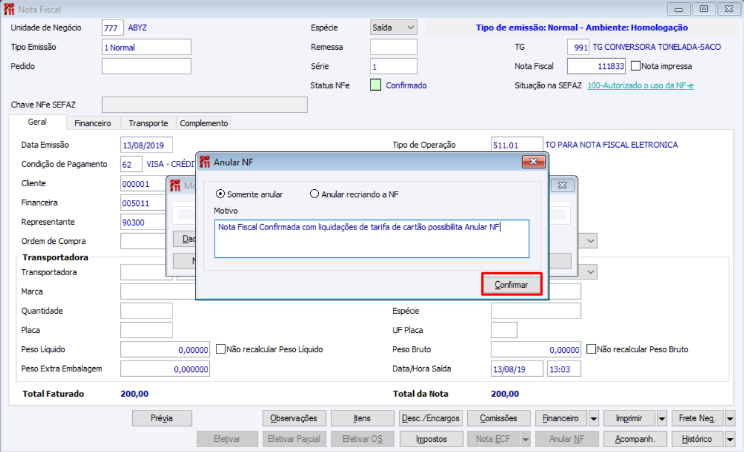Toggle the Nota impressa checkbox

pos(636,66)
